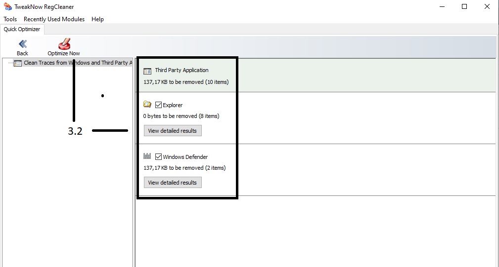The width and height of the screenshot is (499, 267).
Task: Maximize the TweakNow RegCleaner window
Action: point(464,7)
